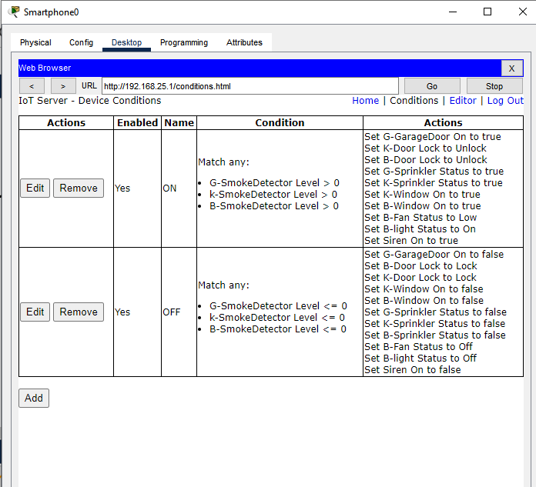Image resolution: width=536 pixels, height=487 pixels.
Task: Click 'Set B-Window On to true'
Action: point(423,206)
